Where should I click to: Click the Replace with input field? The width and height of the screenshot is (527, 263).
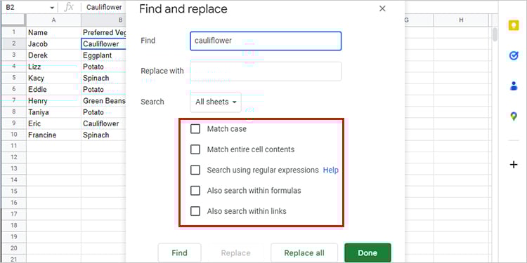(266, 71)
